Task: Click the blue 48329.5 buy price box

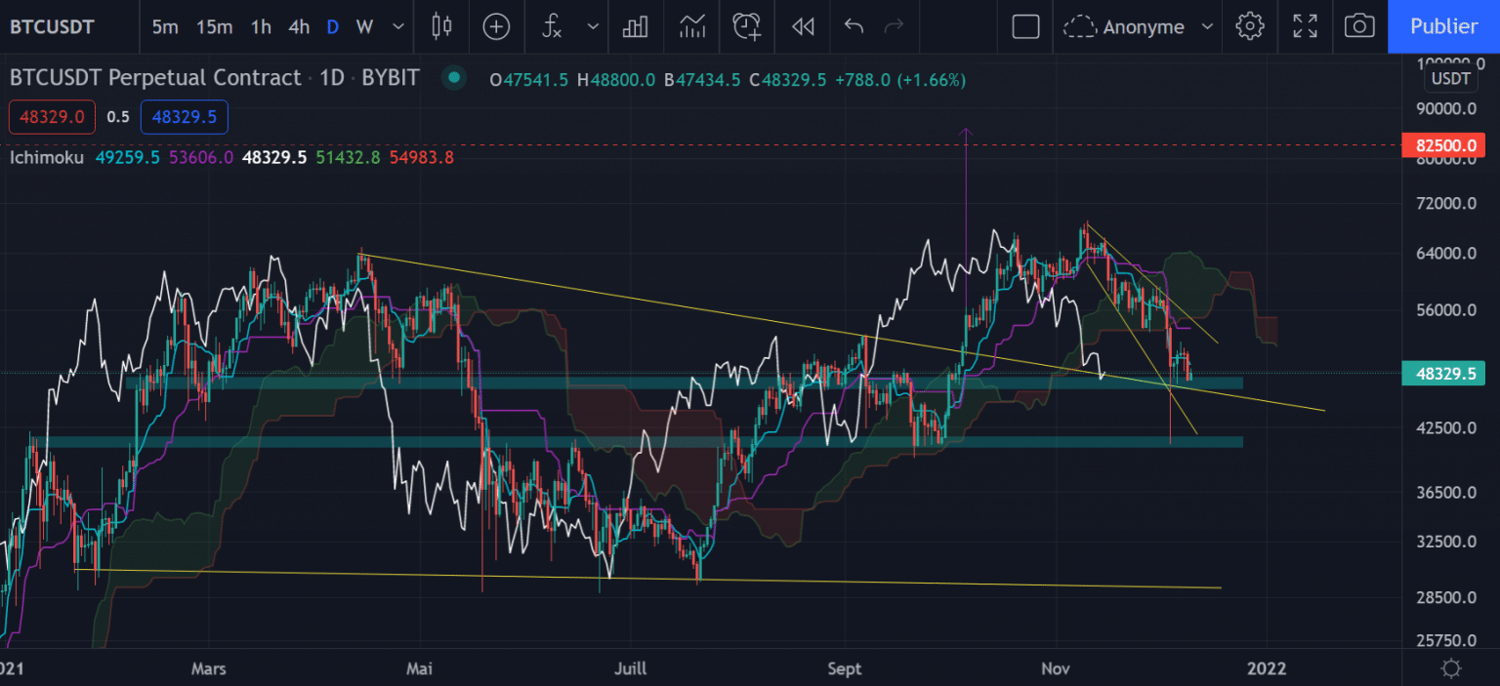Action: [x=185, y=117]
